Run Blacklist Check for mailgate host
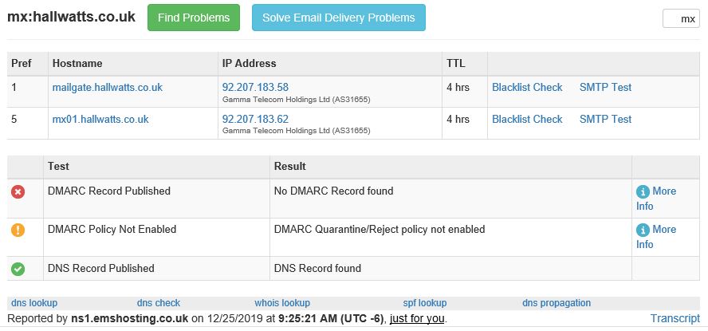Viewport: 708px width, 331px height. [x=527, y=87]
